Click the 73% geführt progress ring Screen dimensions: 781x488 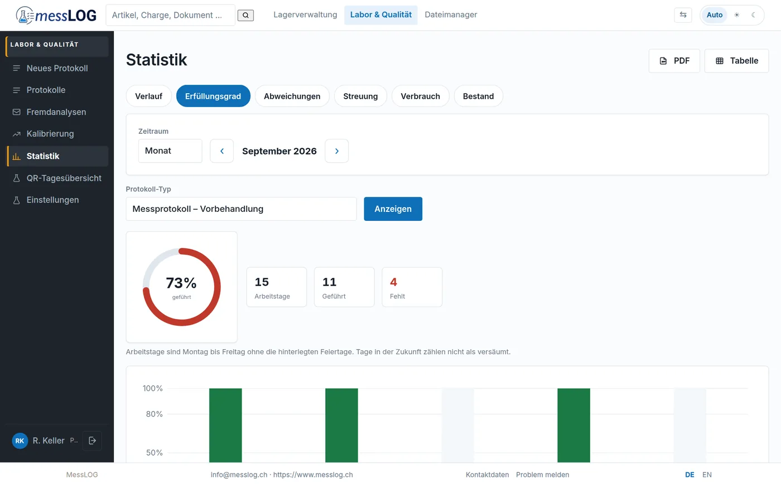click(x=182, y=287)
